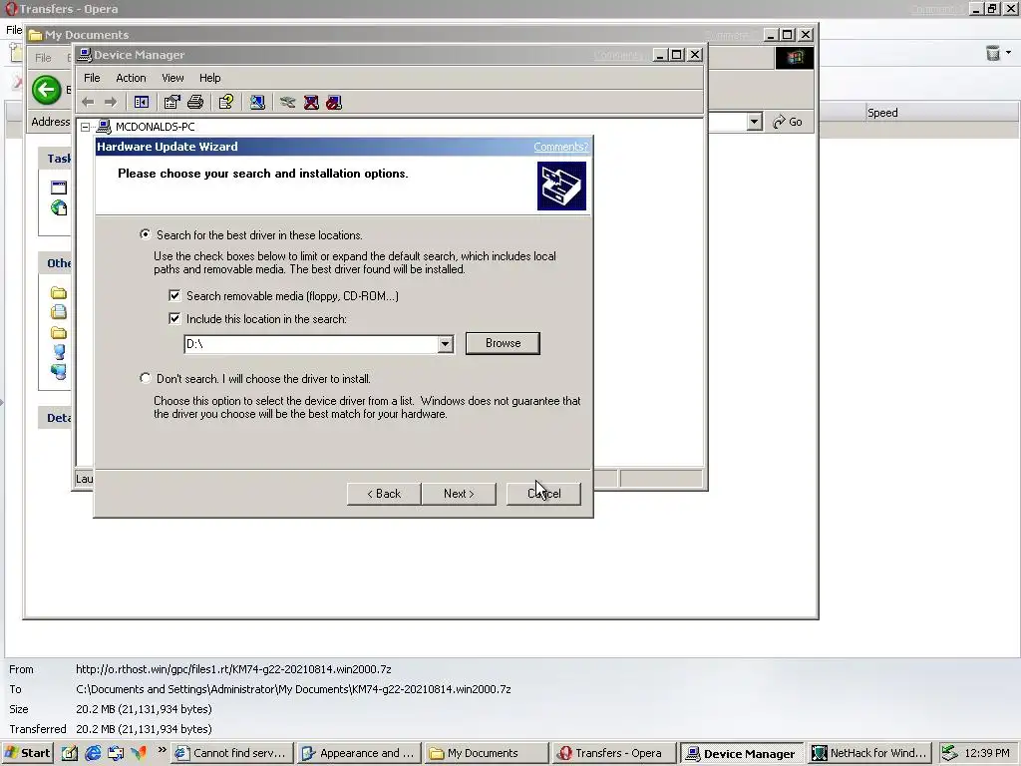Click the From URL text in Opera Transfers

233,669
